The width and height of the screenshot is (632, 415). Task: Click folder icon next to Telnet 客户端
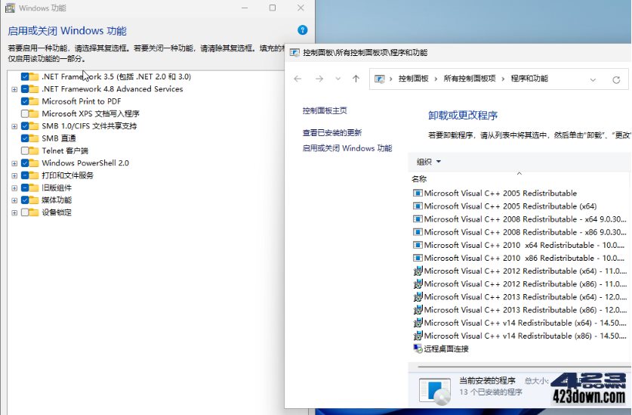[x=34, y=150]
